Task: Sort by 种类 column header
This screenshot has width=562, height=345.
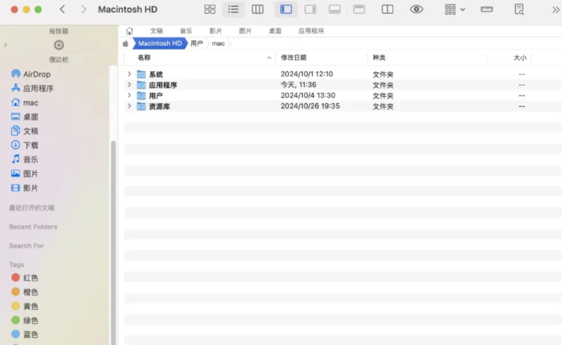Action: click(379, 58)
